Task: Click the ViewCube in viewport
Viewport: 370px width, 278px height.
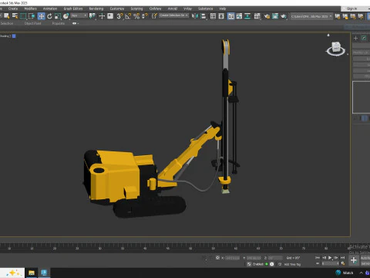Action: [336, 48]
